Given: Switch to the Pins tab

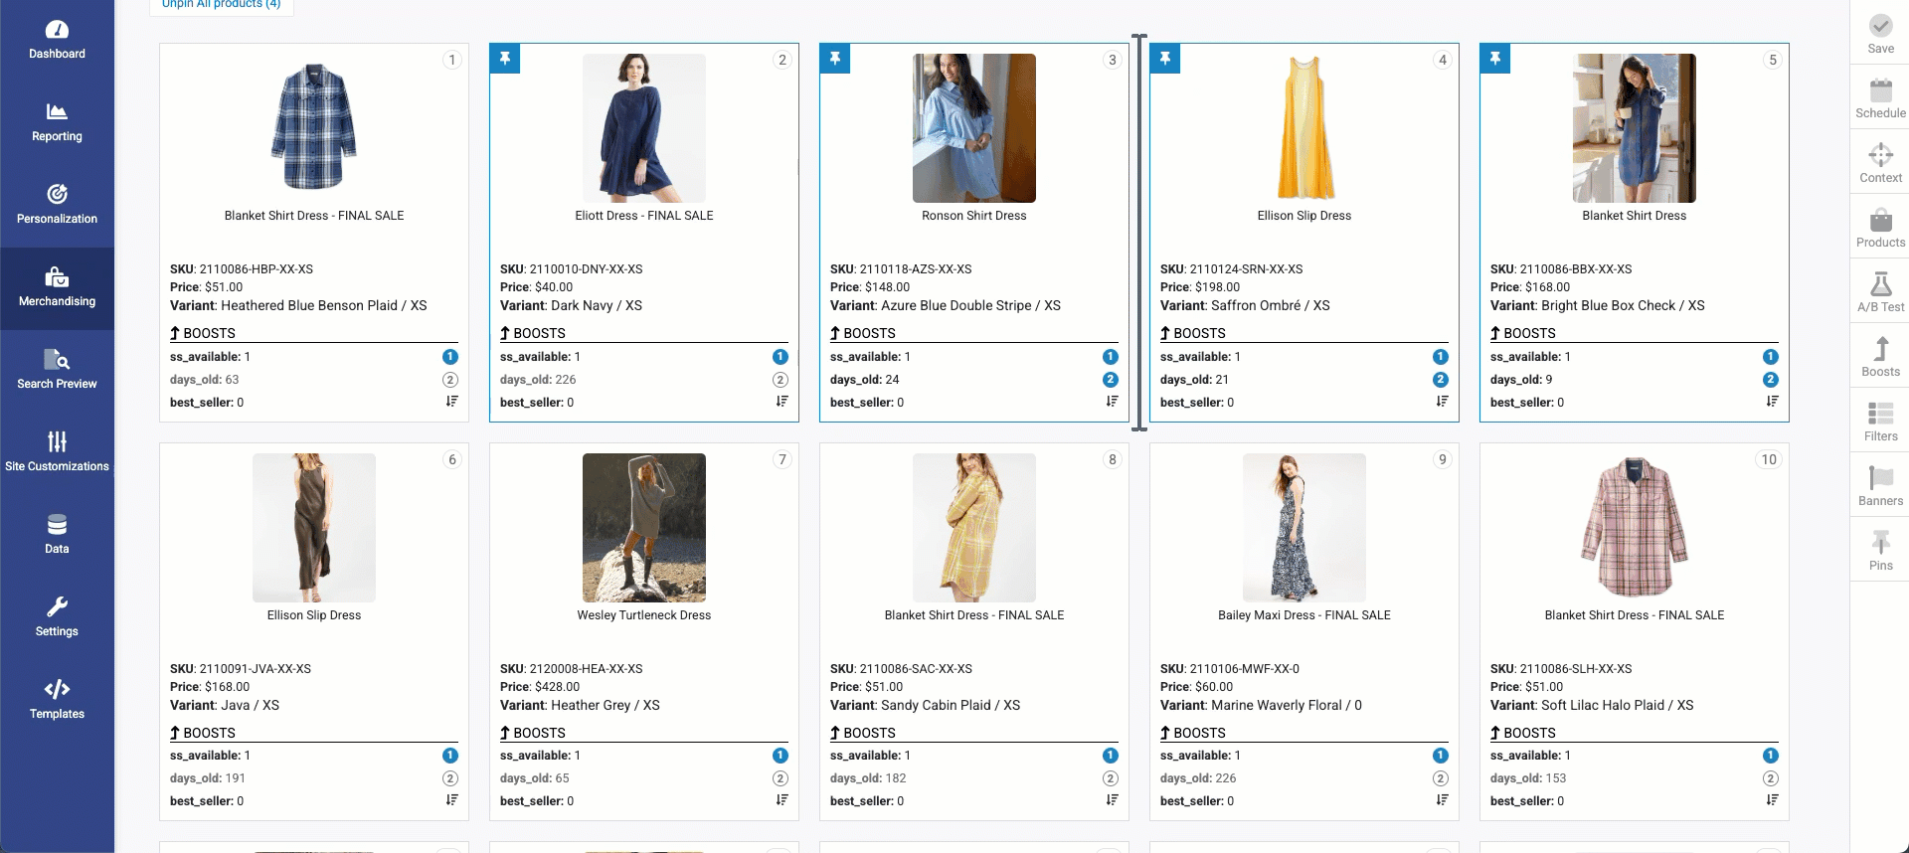Looking at the screenshot, I should [x=1879, y=551].
